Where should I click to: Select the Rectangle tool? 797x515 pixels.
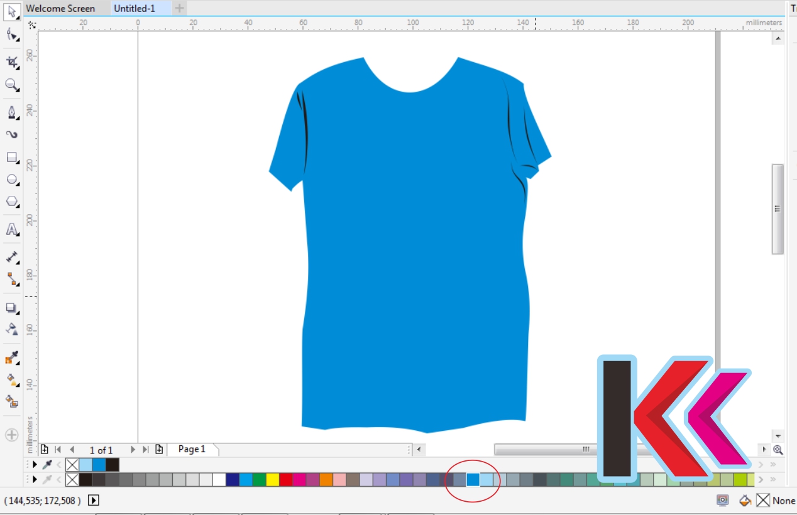pos(11,158)
